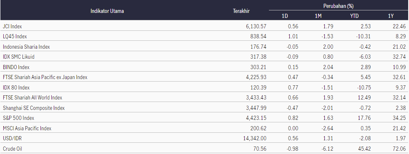Click FTSE Shariah All World Index

click(x=33, y=97)
